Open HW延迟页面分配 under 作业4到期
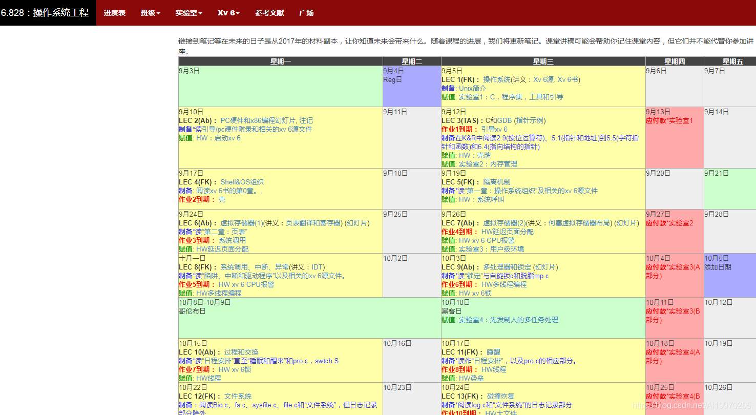Screen dimensions: 756x415 pos(508,232)
